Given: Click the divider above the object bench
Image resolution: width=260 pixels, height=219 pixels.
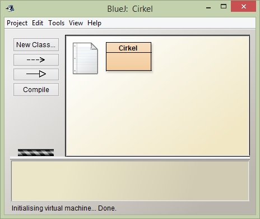Looking at the screenshot, I should point(130,158).
